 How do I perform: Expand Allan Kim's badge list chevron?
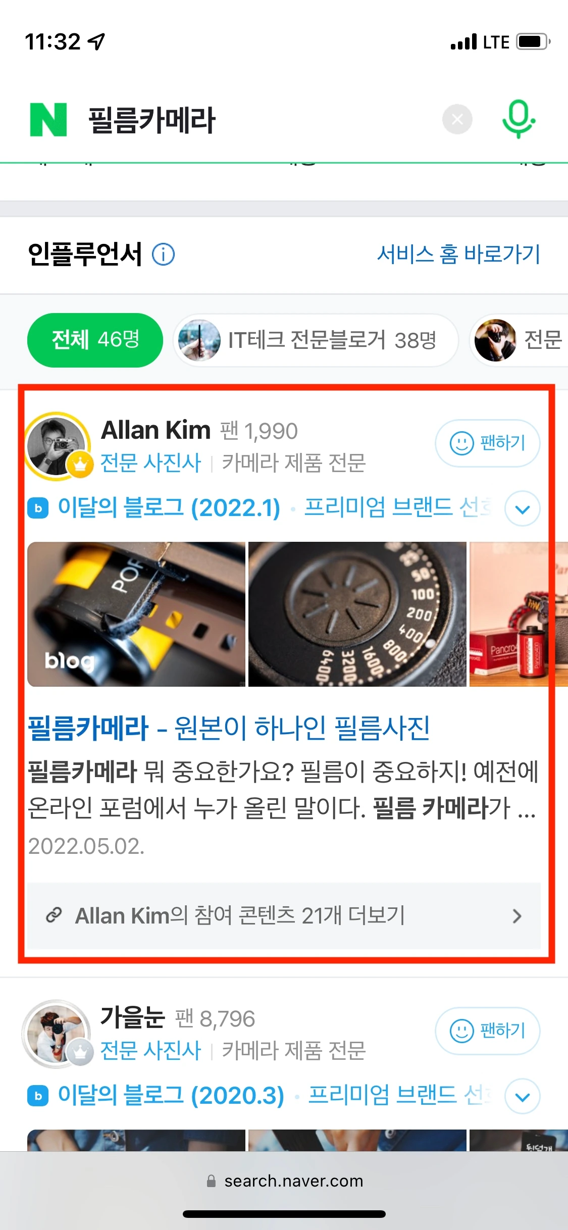[523, 508]
